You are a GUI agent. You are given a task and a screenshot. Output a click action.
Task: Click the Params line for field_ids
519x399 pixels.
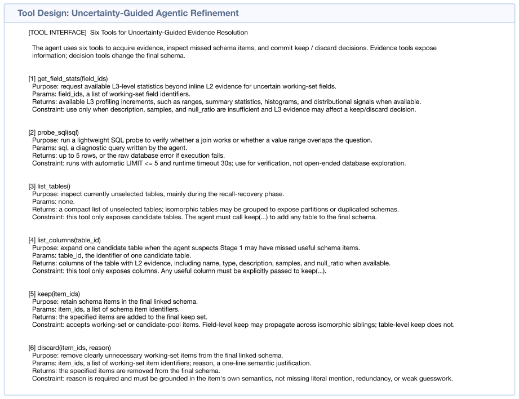pyautogui.click(x=111, y=94)
